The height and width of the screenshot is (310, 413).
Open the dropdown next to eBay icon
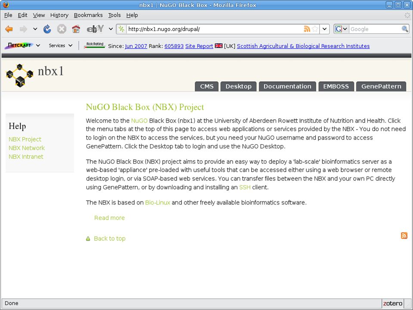pos(111,29)
